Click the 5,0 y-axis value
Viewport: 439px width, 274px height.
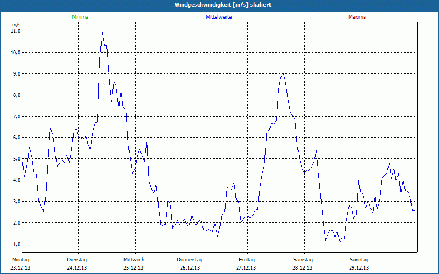coord(16,159)
